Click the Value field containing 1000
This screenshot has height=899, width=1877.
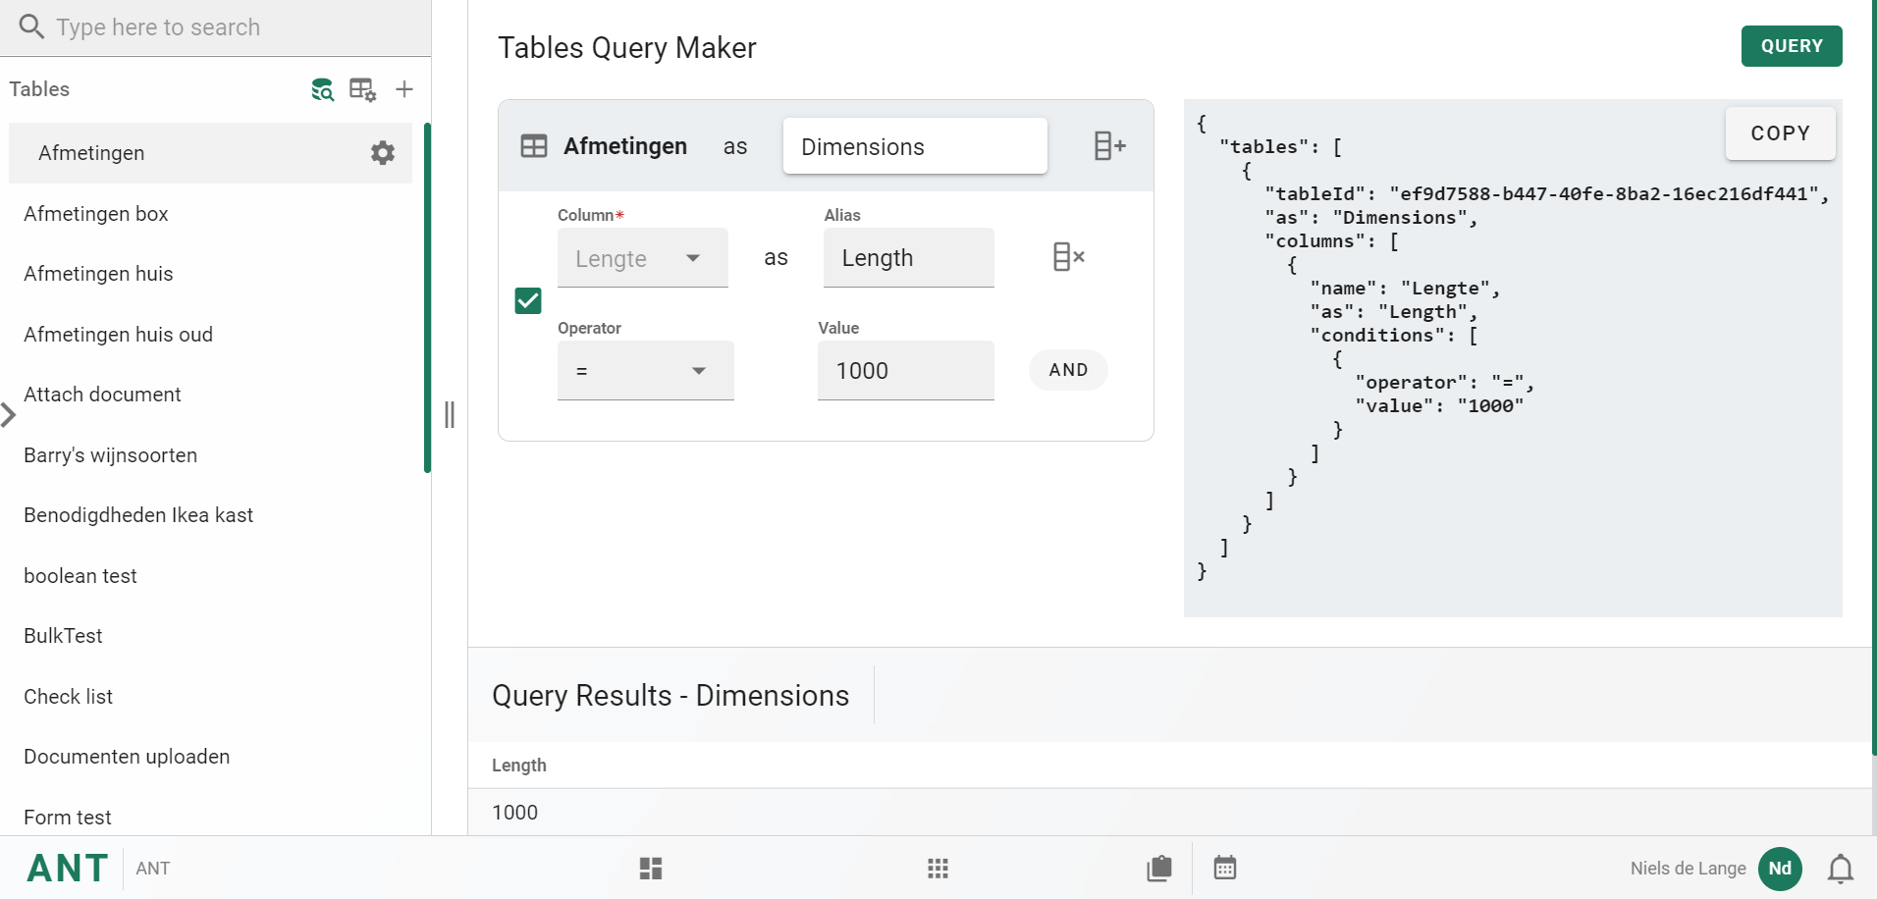coord(905,371)
